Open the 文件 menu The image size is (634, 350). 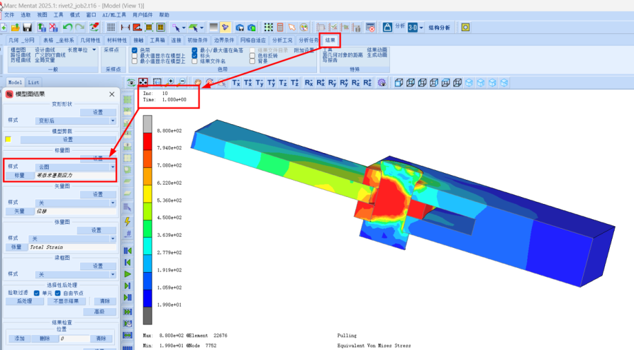9,15
